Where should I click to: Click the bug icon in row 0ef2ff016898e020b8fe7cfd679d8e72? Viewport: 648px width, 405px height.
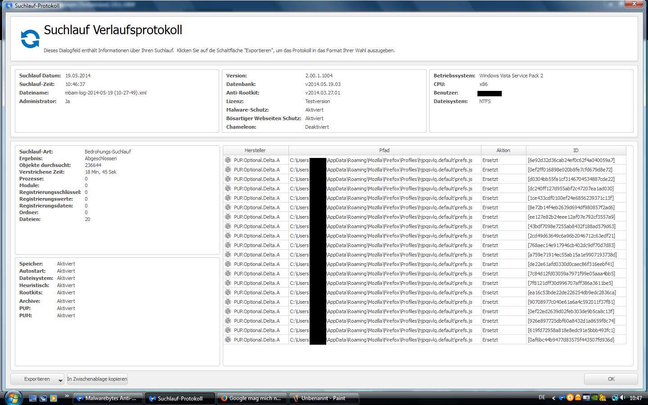[x=228, y=170]
